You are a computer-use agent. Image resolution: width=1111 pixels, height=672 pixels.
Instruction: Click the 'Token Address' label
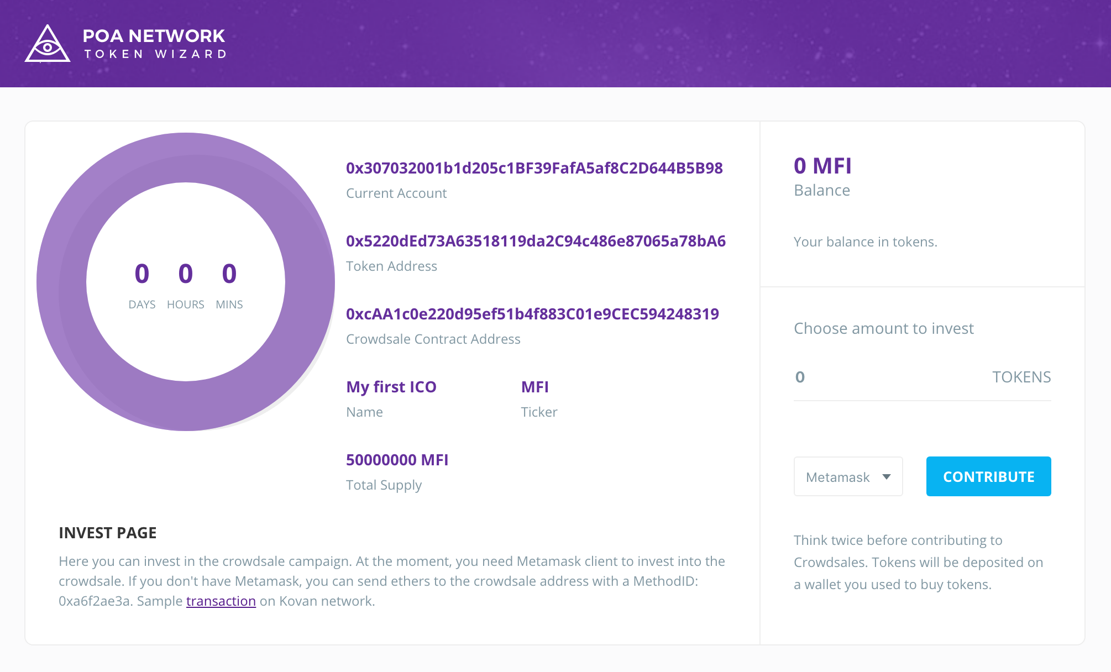click(391, 266)
